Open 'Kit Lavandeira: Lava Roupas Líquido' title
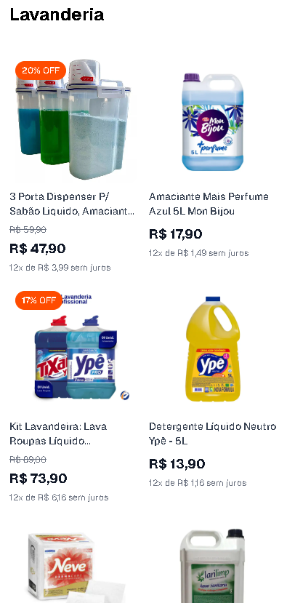The image size is (287, 603). click(x=58, y=434)
